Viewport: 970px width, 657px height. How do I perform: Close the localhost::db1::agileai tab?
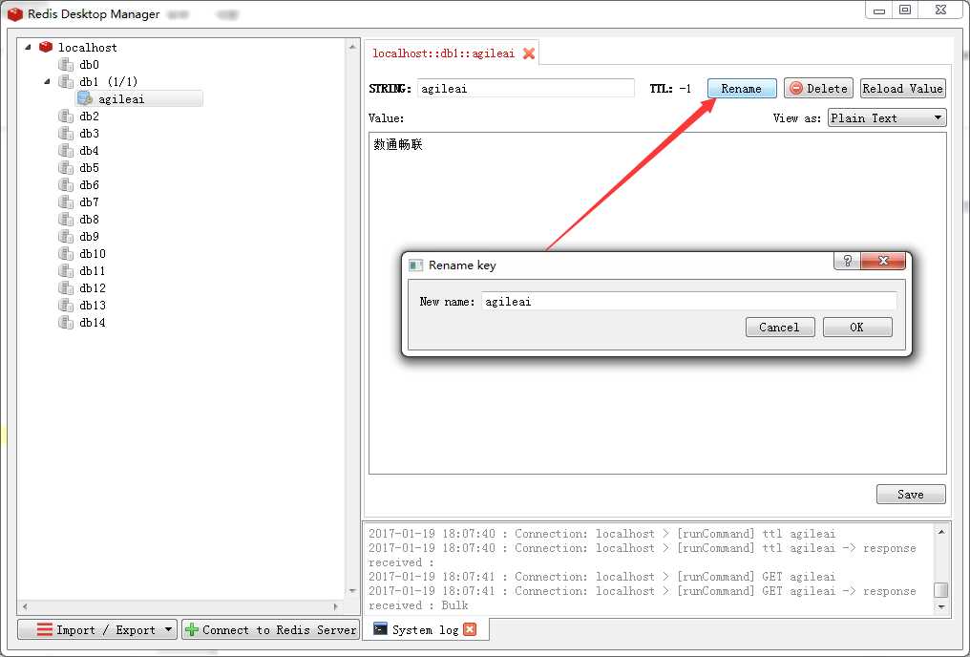point(528,53)
